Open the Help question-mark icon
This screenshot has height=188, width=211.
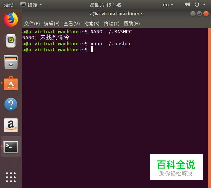click(11, 104)
